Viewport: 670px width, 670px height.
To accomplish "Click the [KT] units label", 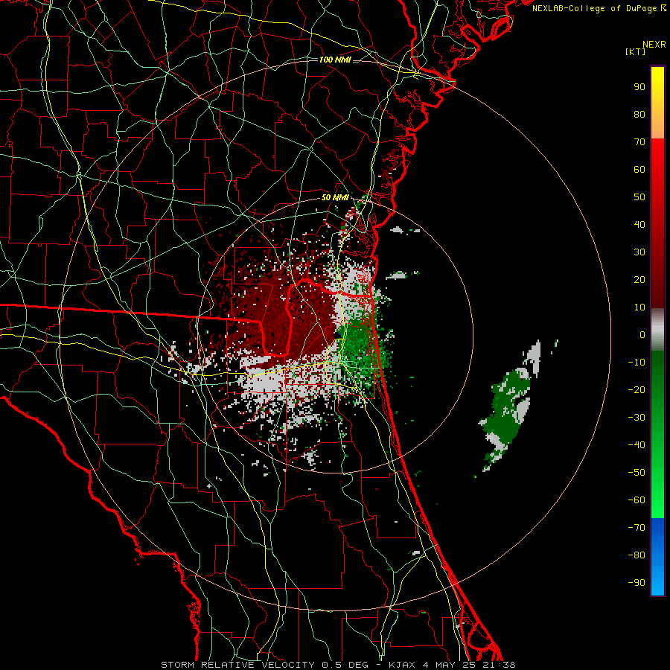I will click(x=636, y=51).
